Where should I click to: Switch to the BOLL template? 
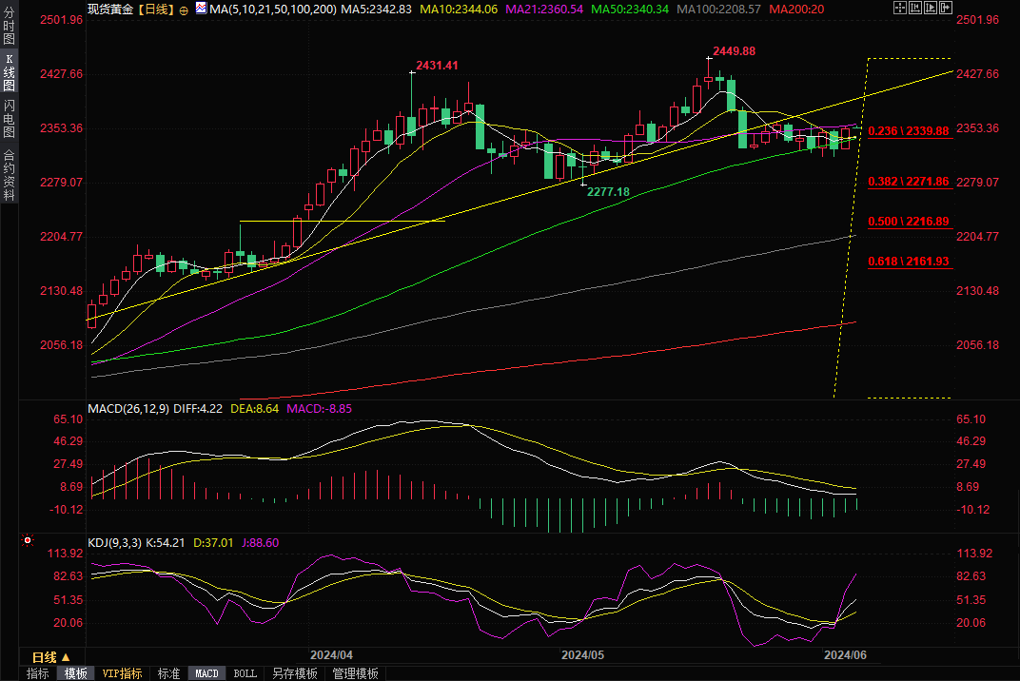(245, 673)
